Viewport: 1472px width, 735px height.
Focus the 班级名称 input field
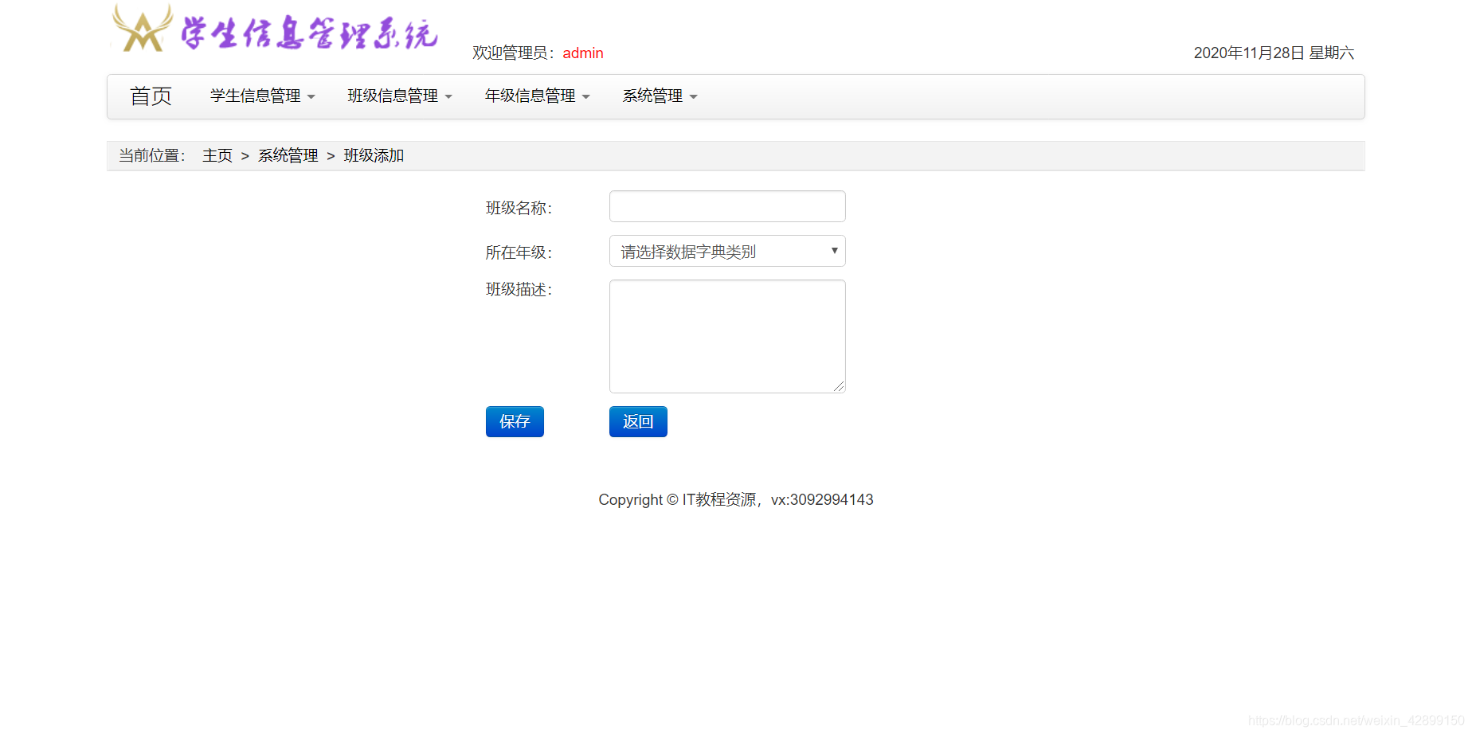click(x=727, y=206)
